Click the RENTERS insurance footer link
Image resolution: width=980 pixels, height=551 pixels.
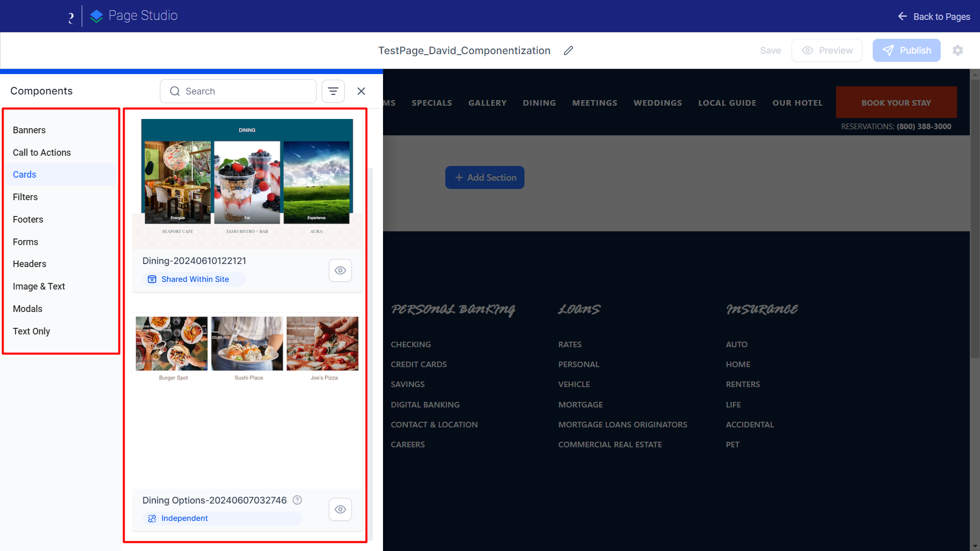pyautogui.click(x=743, y=384)
